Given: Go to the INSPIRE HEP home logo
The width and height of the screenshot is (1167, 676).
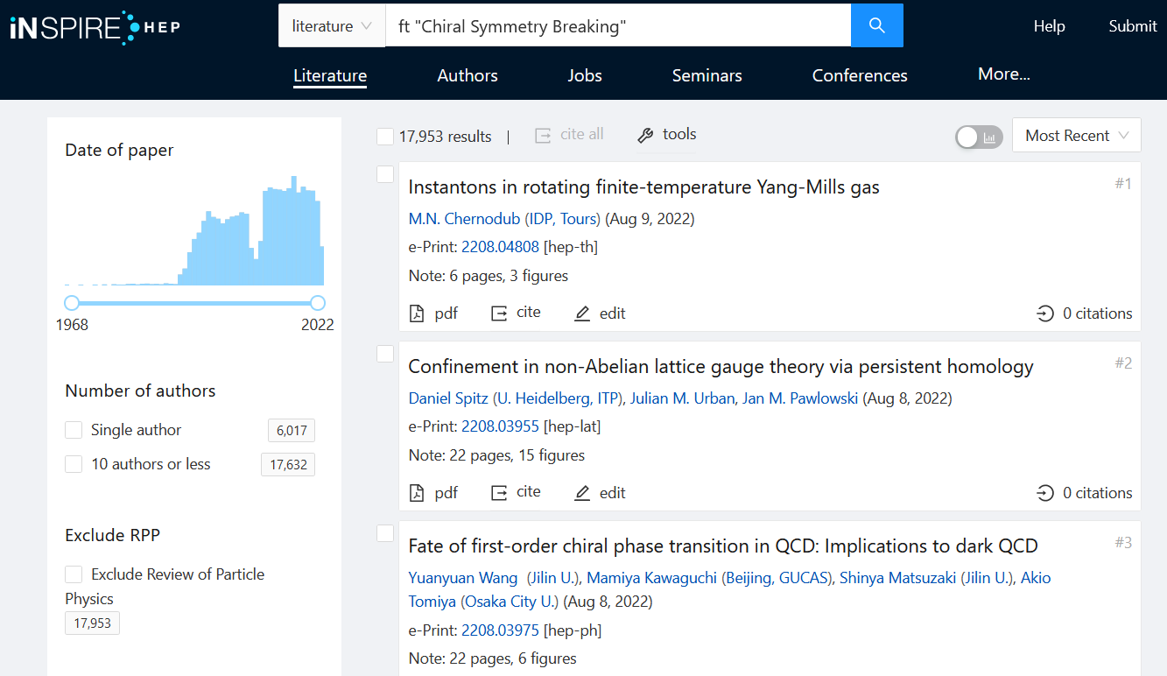Looking at the screenshot, I should click(95, 26).
